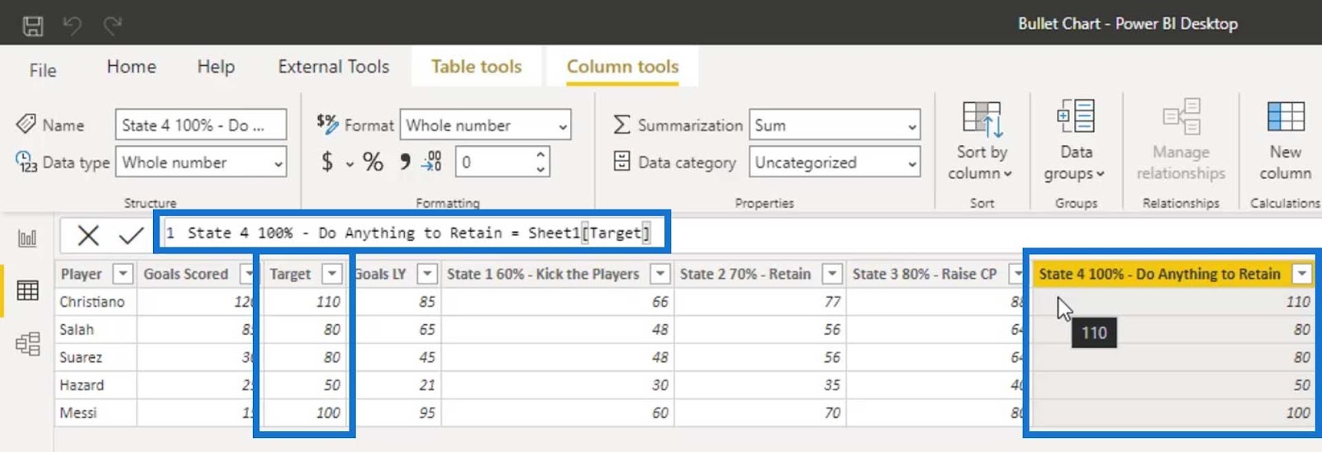
Task: Select the Hazard player cell
Action: 82,385
